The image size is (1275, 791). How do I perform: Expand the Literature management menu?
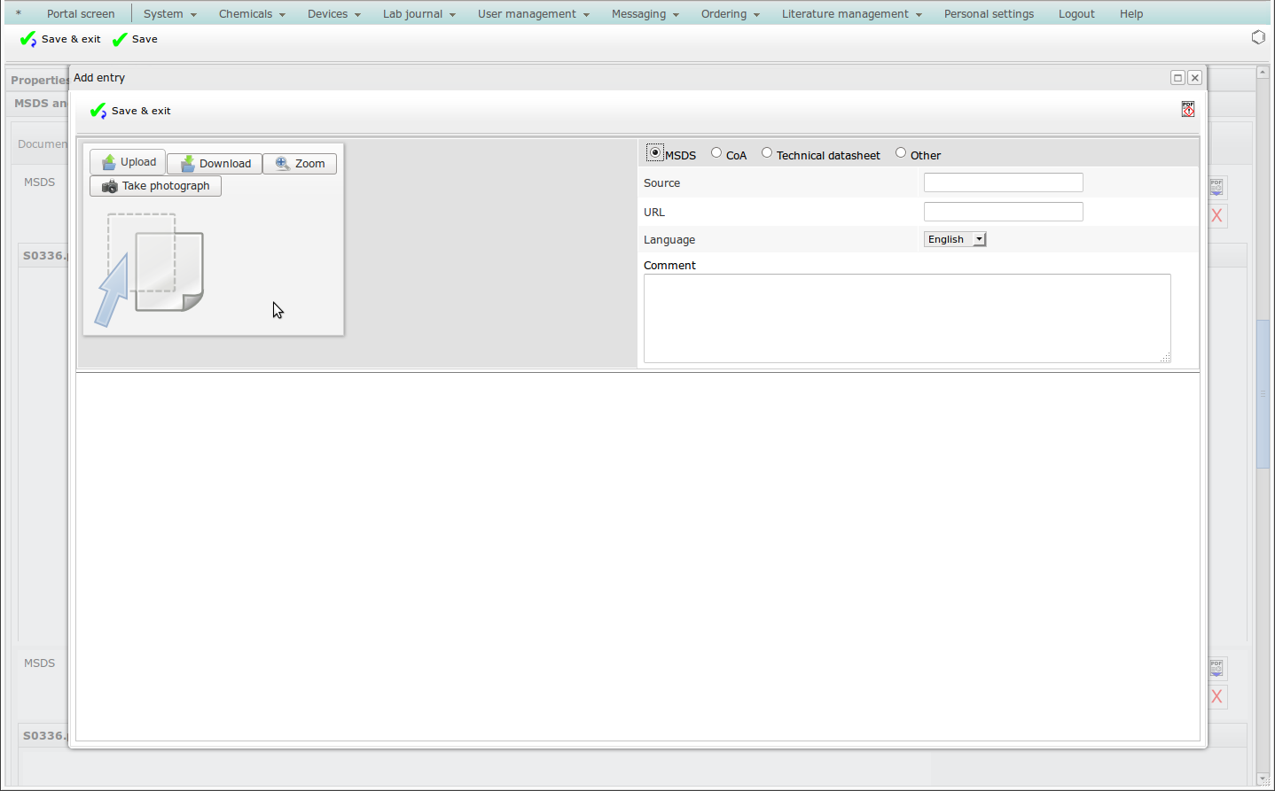[x=851, y=14]
